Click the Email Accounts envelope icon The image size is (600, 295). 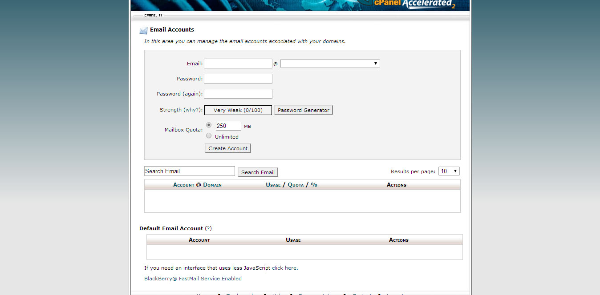tap(143, 30)
